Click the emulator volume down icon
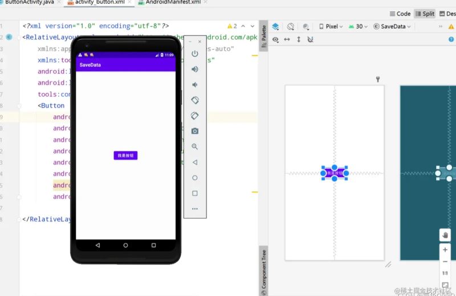This screenshot has height=296, width=456. click(195, 84)
